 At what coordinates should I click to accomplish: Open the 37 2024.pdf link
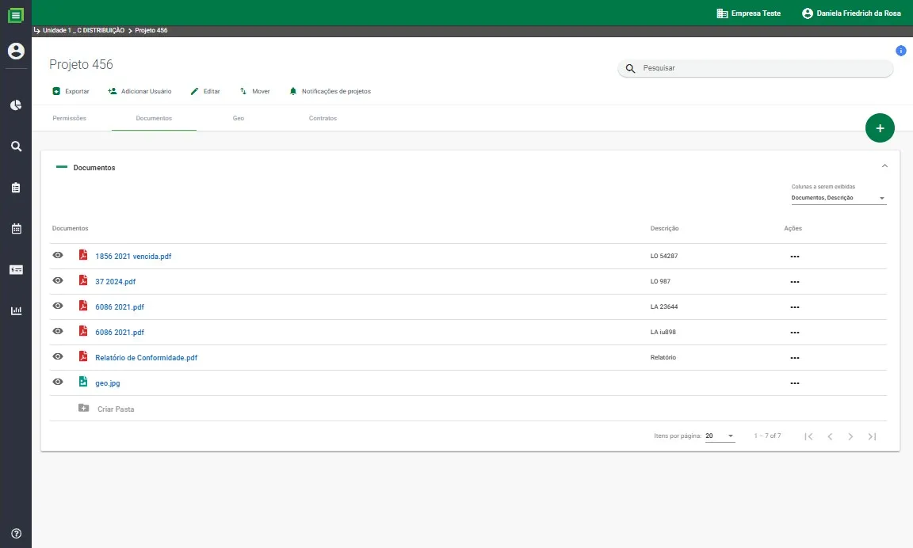(x=115, y=282)
